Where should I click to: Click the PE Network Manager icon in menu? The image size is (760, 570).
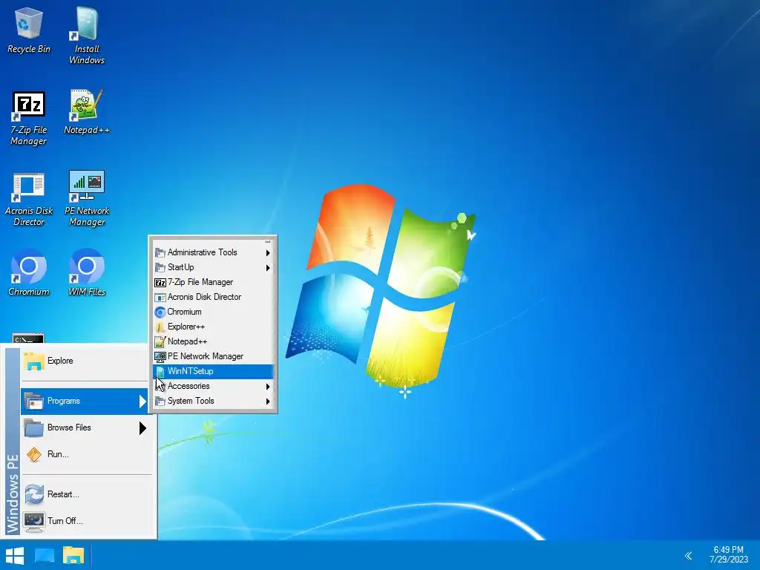160,357
